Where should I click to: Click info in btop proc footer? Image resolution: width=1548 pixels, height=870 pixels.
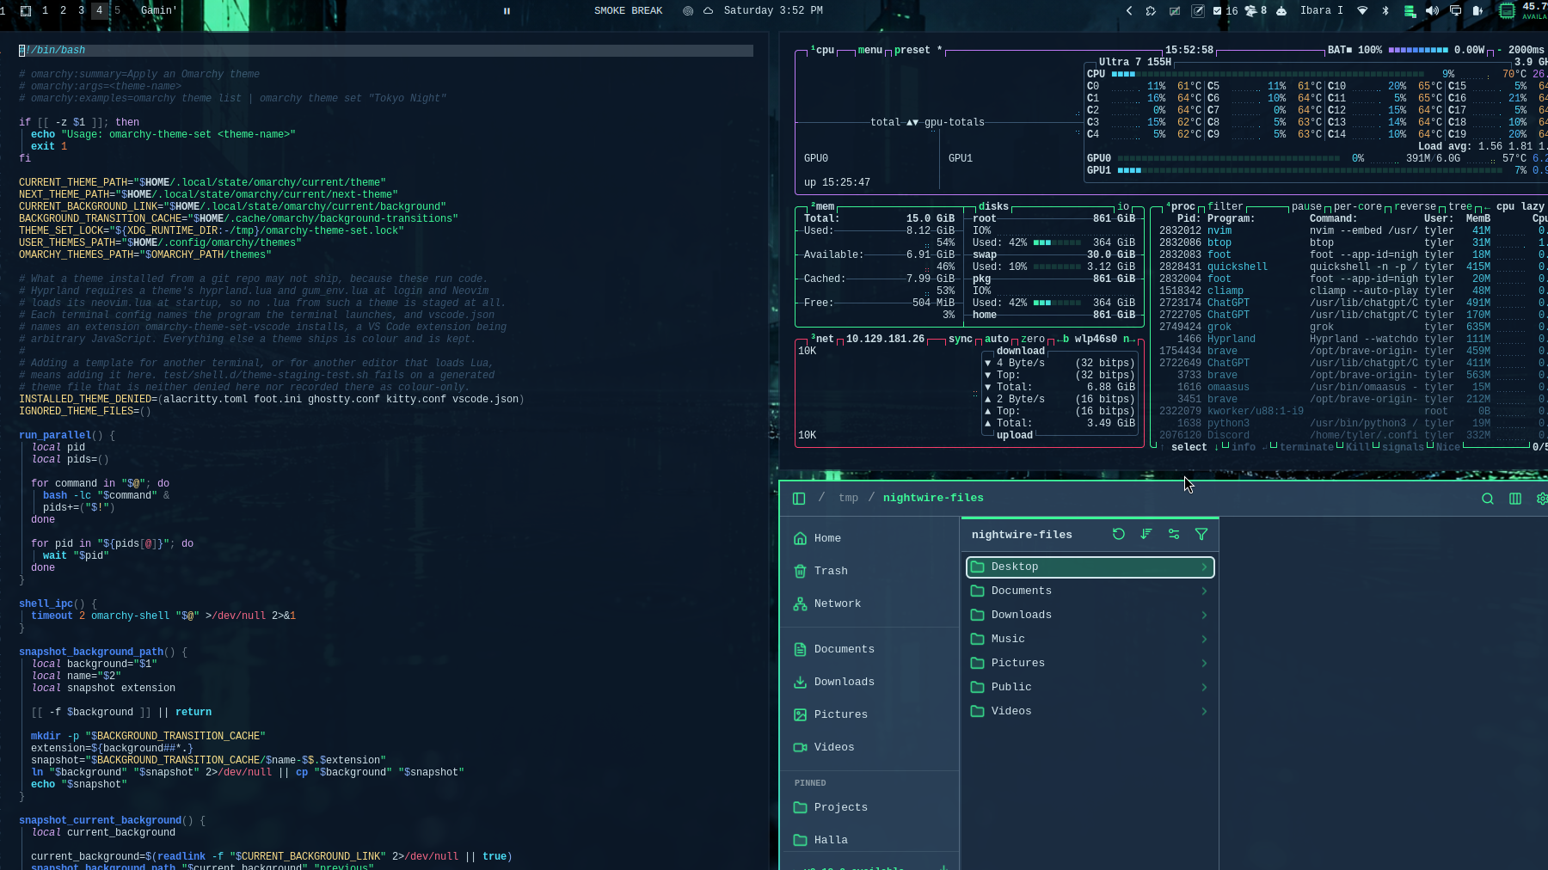pos(1244,447)
